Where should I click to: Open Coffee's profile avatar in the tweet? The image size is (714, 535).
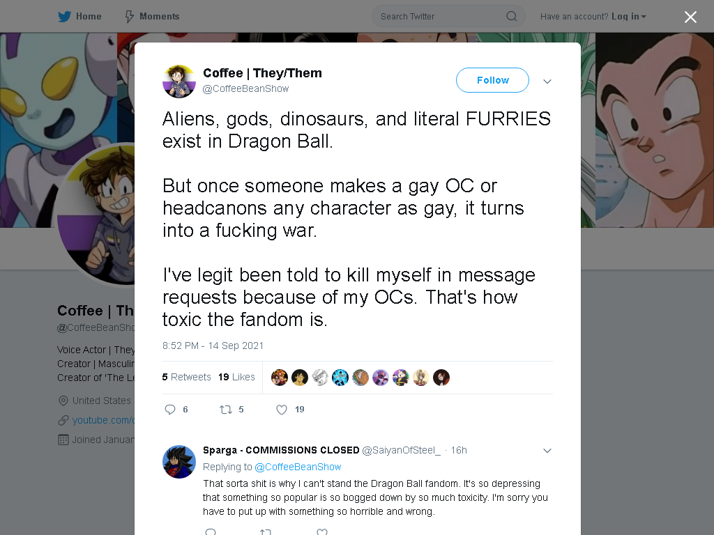tap(179, 82)
